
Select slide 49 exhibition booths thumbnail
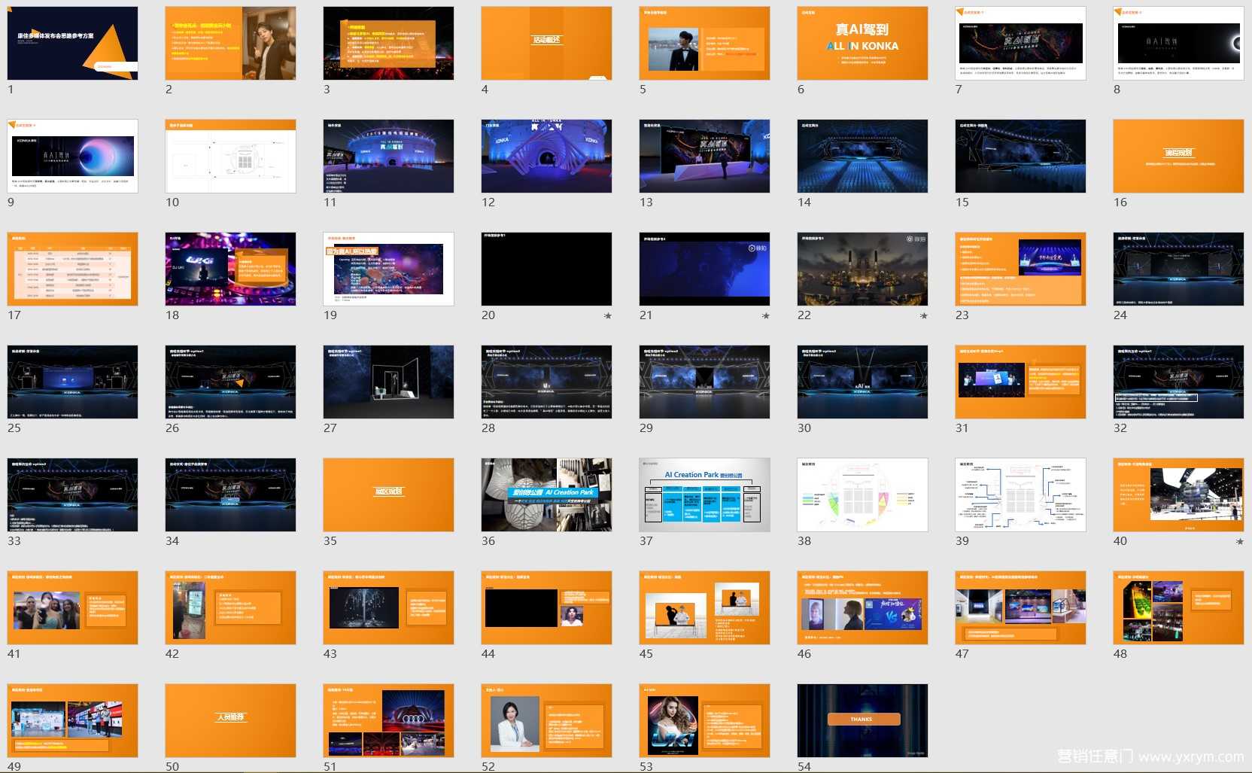point(72,720)
